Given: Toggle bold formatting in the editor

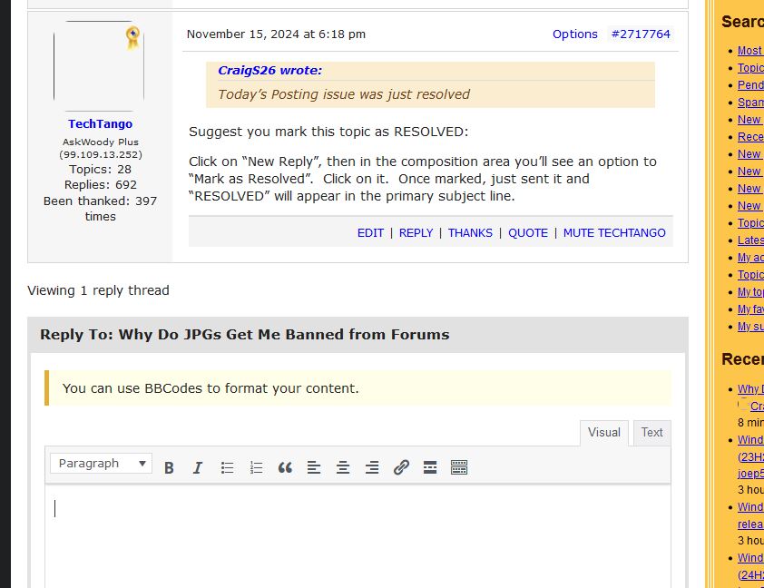Looking at the screenshot, I should click(x=169, y=467).
